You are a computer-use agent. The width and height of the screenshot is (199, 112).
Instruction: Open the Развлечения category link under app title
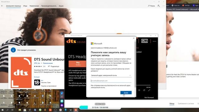(x=48, y=63)
